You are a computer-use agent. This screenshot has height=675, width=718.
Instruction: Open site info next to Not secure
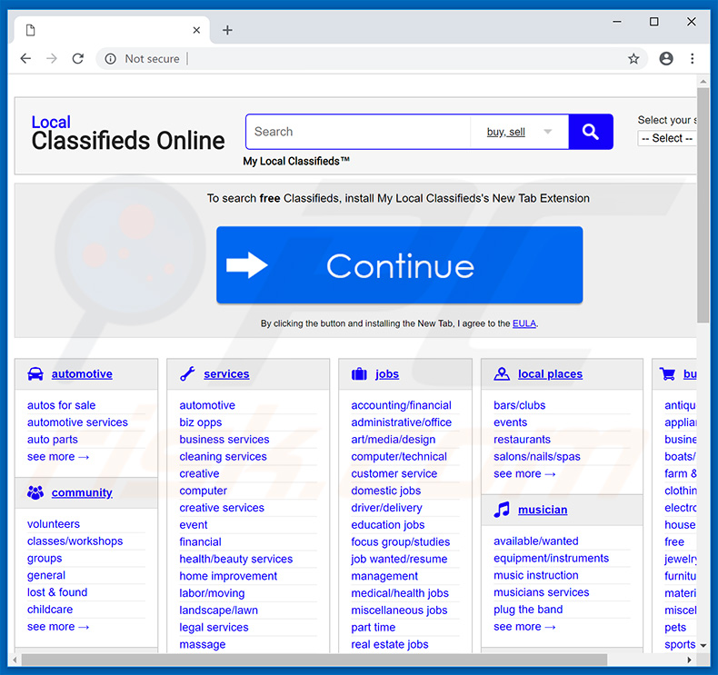[110, 58]
